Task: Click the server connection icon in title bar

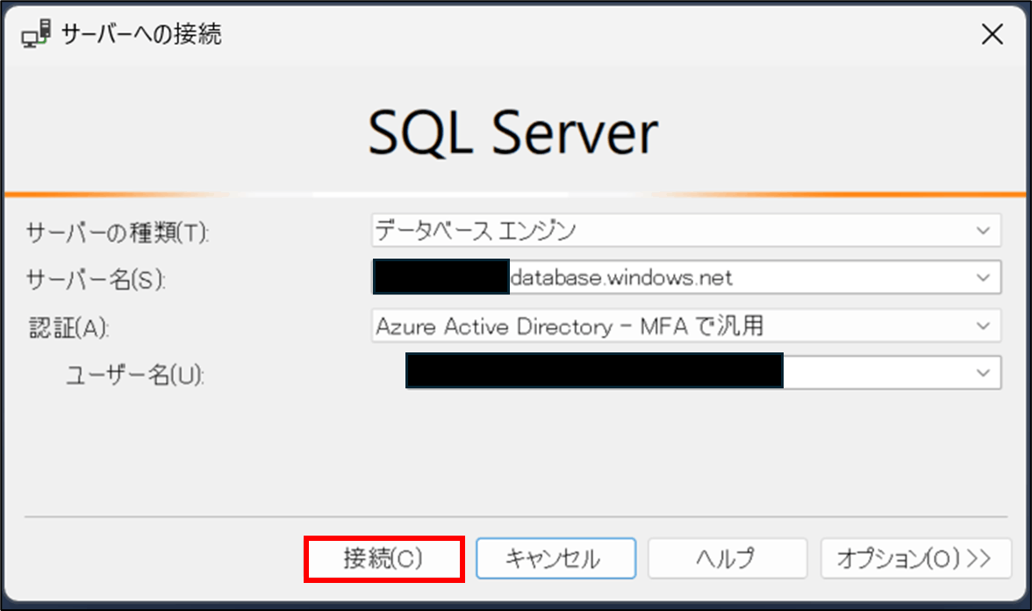Action: pyautogui.click(x=35, y=33)
